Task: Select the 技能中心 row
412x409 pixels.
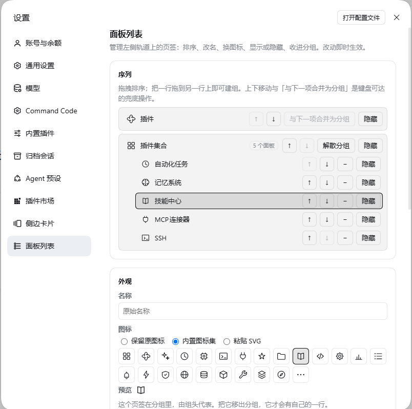Action: [x=259, y=201]
